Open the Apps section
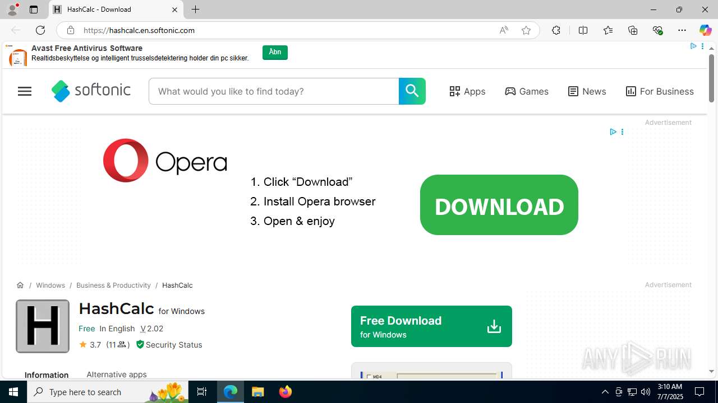Screen dimensions: 718x403 [467, 91]
